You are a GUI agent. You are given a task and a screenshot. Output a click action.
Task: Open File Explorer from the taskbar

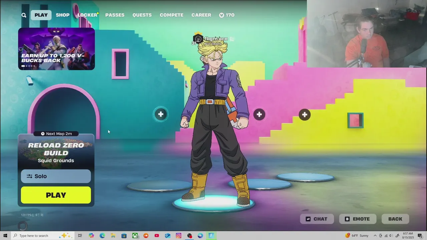[x=113, y=236]
